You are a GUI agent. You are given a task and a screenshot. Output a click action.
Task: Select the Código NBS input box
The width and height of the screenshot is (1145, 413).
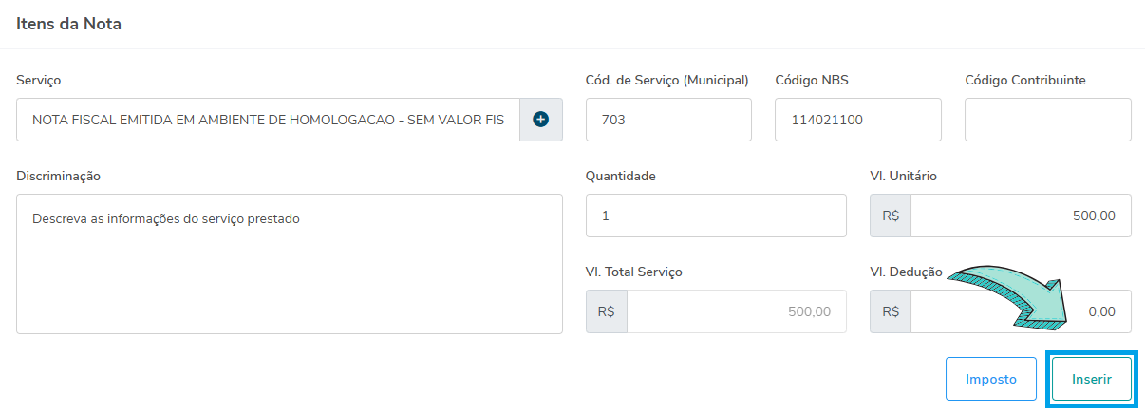[857, 120]
